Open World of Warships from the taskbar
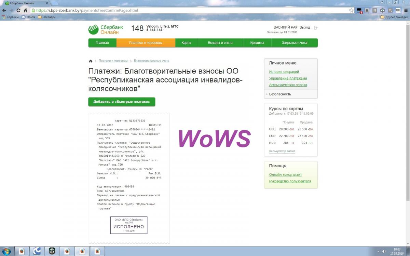 coord(52,251)
